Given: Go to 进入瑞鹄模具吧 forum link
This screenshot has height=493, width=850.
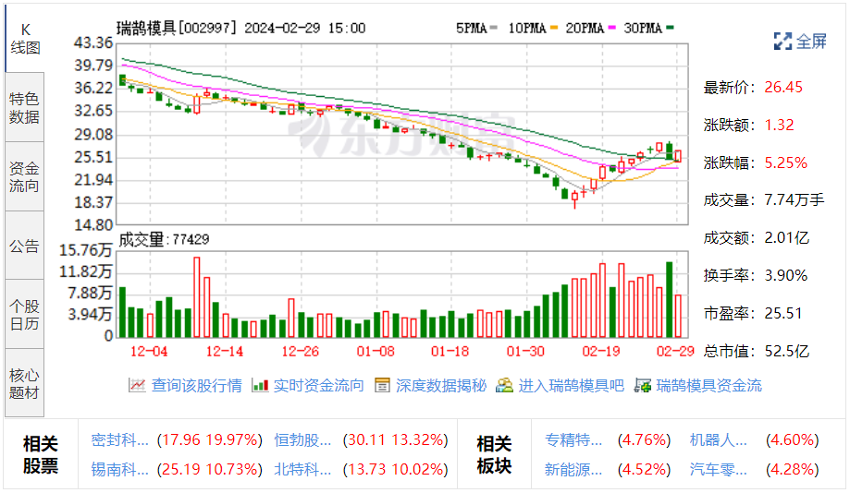Looking at the screenshot, I should [571, 385].
